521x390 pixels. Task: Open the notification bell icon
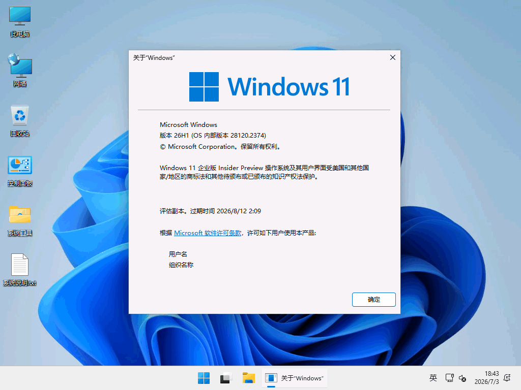[x=507, y=378]
